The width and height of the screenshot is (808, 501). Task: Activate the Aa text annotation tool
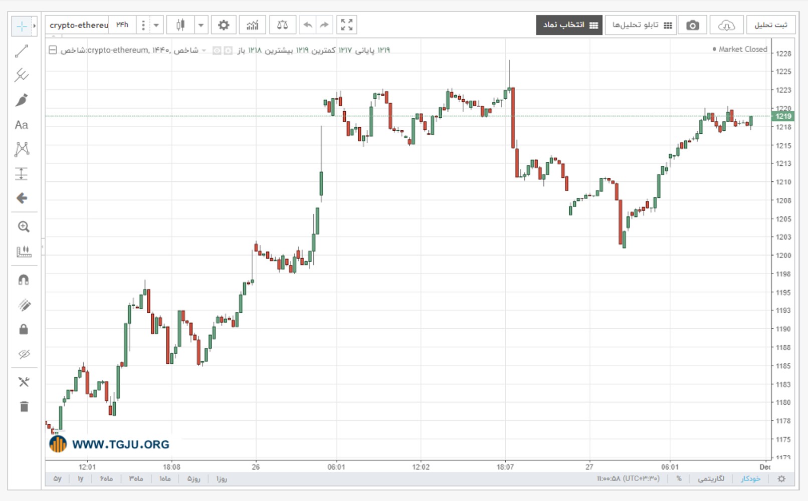22,125
